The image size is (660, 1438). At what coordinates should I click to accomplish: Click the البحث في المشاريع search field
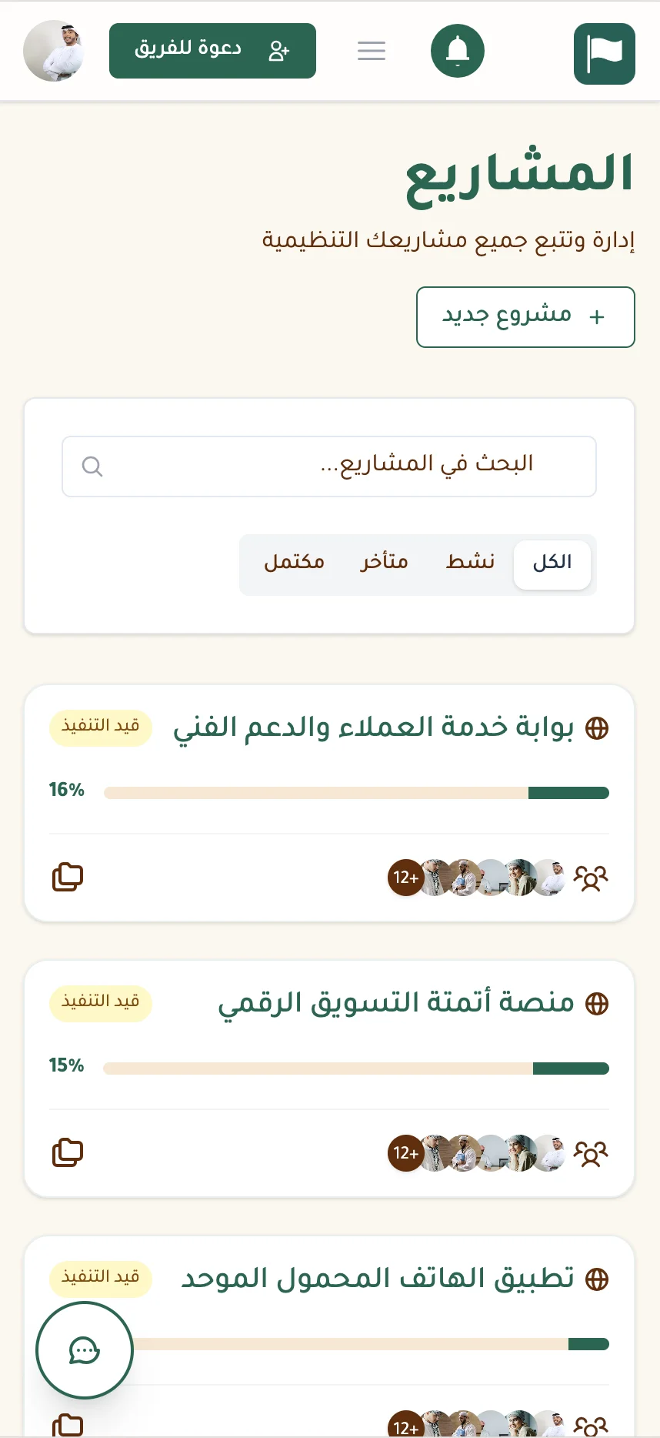click(329, 466)
